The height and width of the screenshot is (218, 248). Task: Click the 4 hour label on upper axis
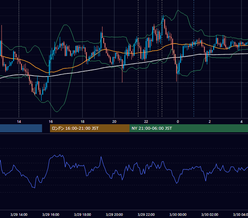(241, 122)
